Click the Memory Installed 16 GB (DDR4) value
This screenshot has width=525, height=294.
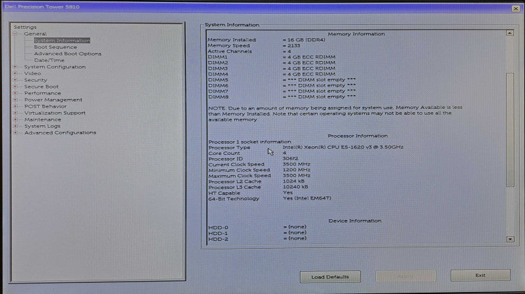point(306,40)
